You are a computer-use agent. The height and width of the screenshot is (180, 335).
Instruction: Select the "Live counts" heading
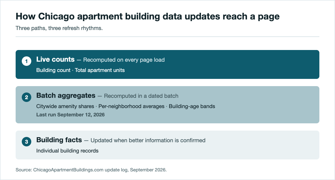(55, 59)
